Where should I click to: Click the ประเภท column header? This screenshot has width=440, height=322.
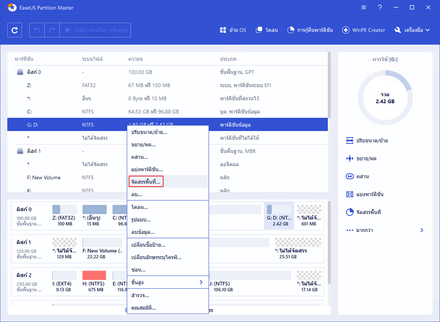(228, 59)
